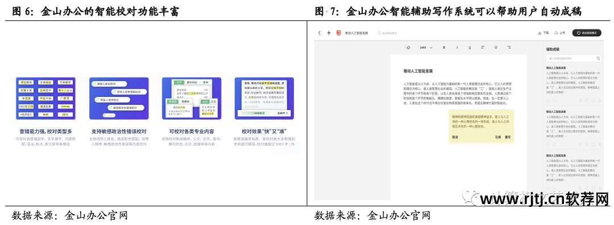Copy the first suggestion card's text
Screen dimensions: 614x225
coord(580,100)
